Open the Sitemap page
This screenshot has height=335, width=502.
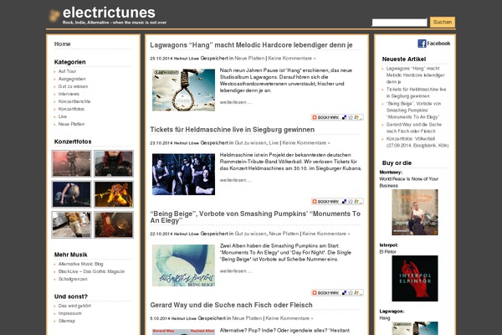coord(67,321)
